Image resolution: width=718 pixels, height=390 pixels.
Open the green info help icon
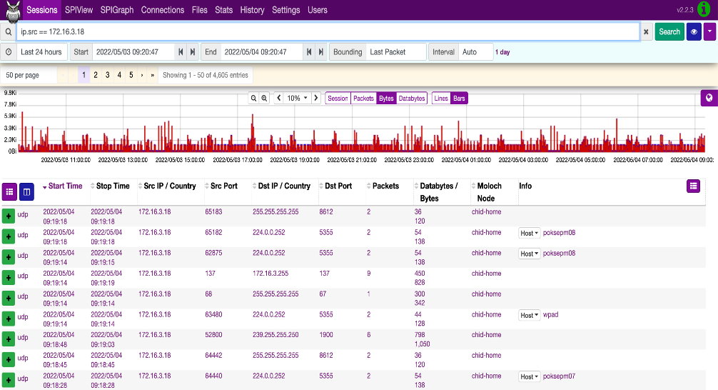click(x=705, y=11)
